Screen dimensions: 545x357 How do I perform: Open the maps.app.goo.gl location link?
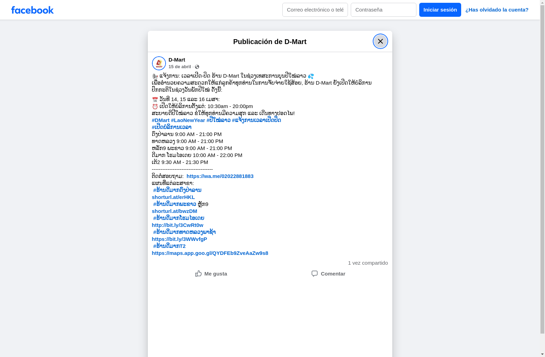tap(210, 253)
